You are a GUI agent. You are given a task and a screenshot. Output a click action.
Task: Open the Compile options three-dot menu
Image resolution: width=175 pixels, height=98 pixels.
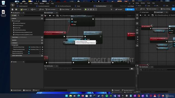pyautogui.click(x=28, y=10)
